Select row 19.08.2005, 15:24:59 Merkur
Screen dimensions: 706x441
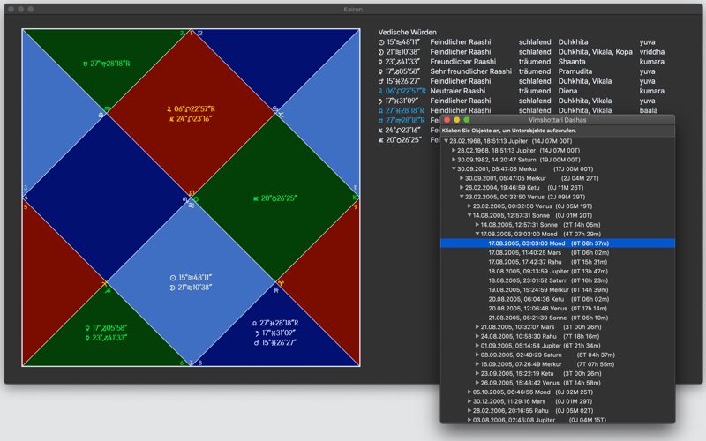(558, 290)
